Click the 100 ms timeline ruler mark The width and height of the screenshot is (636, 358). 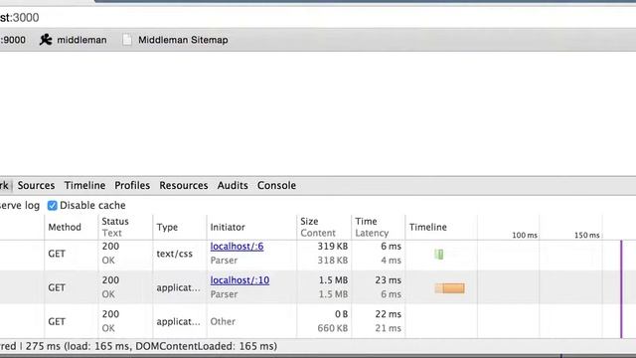525,235
